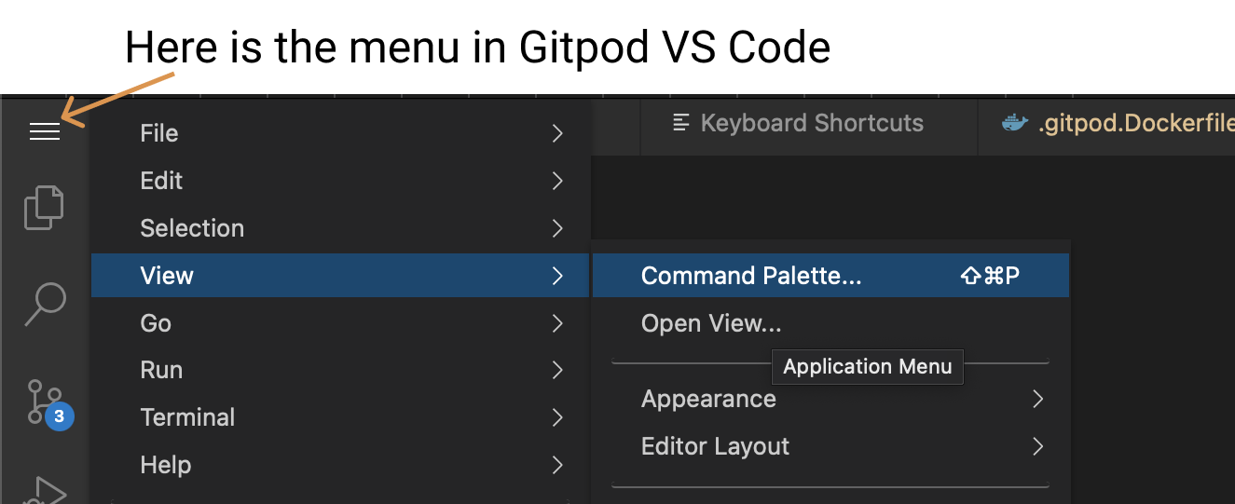Open the Source Control branch icon
Image resolution: width=1235 pixels, height=504 pixels.
pyautogui.click(x=41, y=402)
